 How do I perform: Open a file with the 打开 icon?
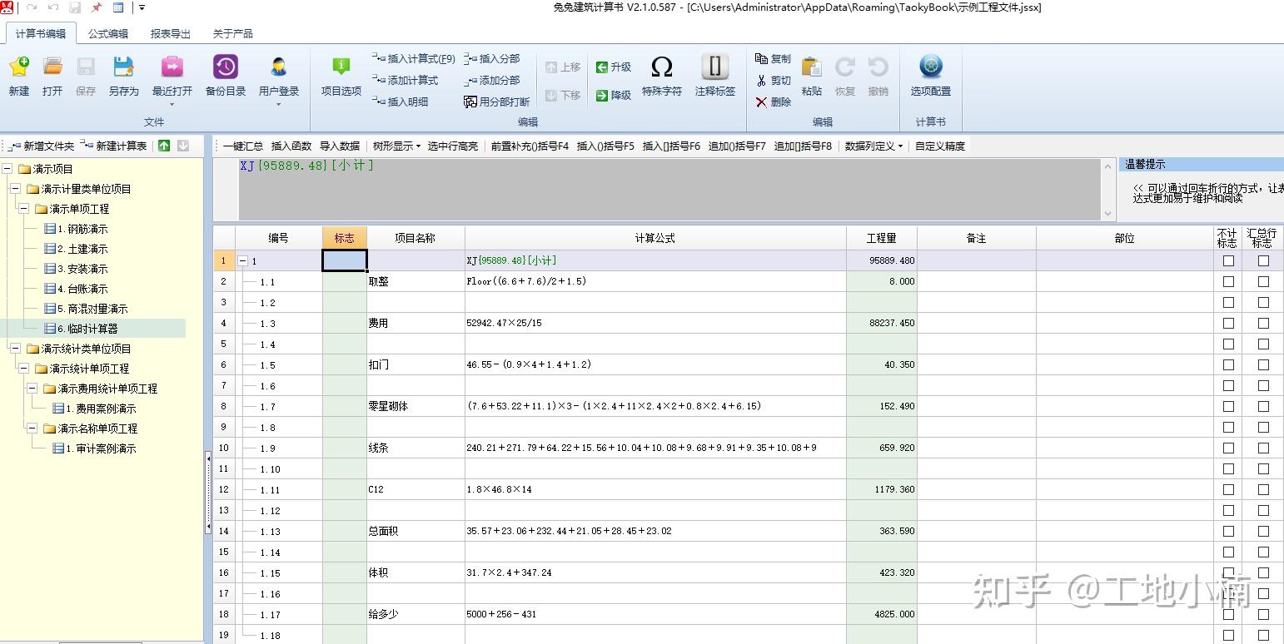click(52, 67)
